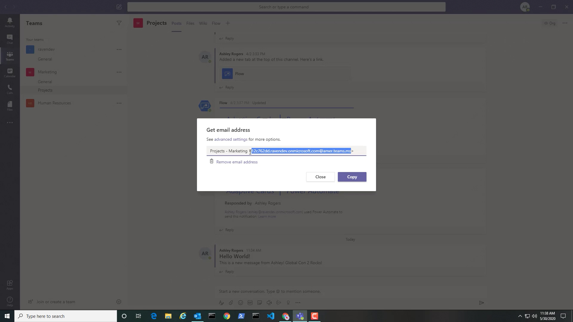Open Stream icon in compose bar
The image size is (573, 322).
tap(279, 303)
